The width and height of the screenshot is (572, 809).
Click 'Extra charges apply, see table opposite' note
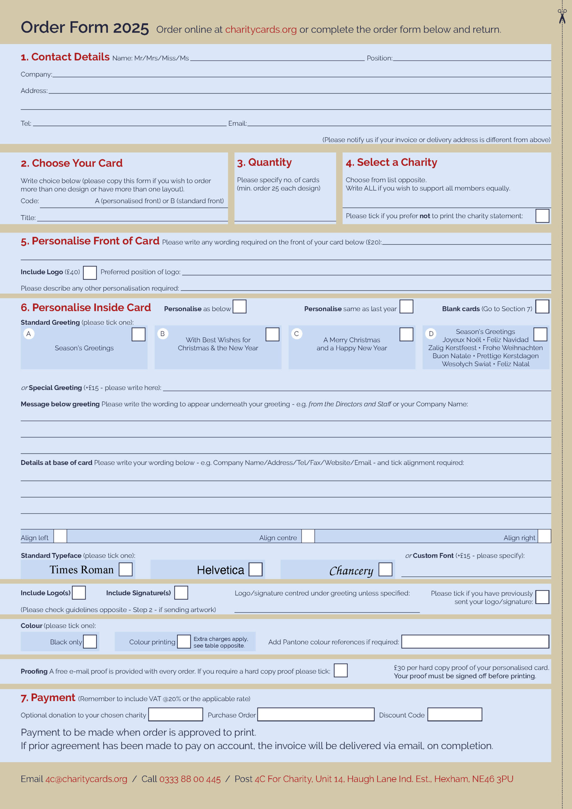click(x=221, y=642)
